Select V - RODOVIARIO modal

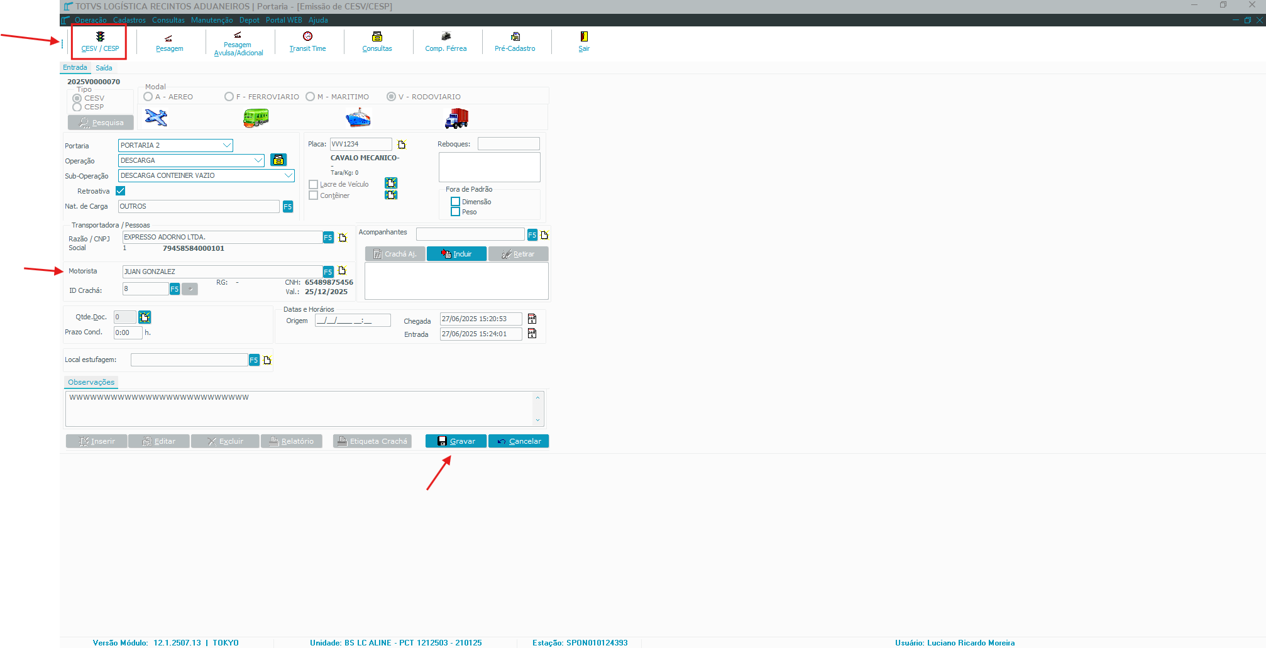click(391, 97)
